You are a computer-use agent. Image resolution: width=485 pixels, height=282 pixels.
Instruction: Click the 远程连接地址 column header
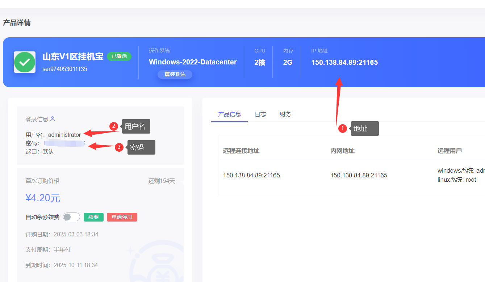[241, 151]
